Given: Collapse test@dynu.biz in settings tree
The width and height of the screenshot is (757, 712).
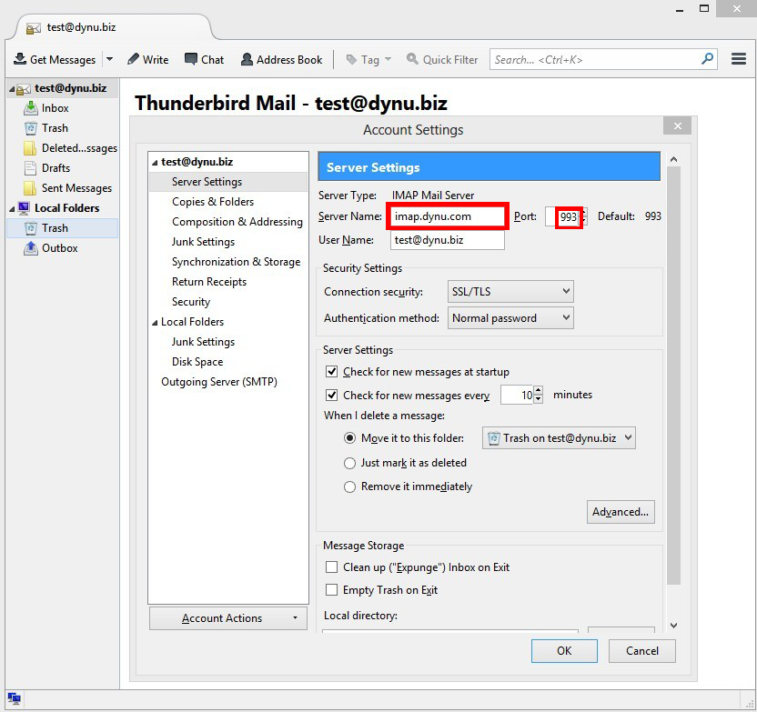Looking at the screenshot, I should coord(155,163).
